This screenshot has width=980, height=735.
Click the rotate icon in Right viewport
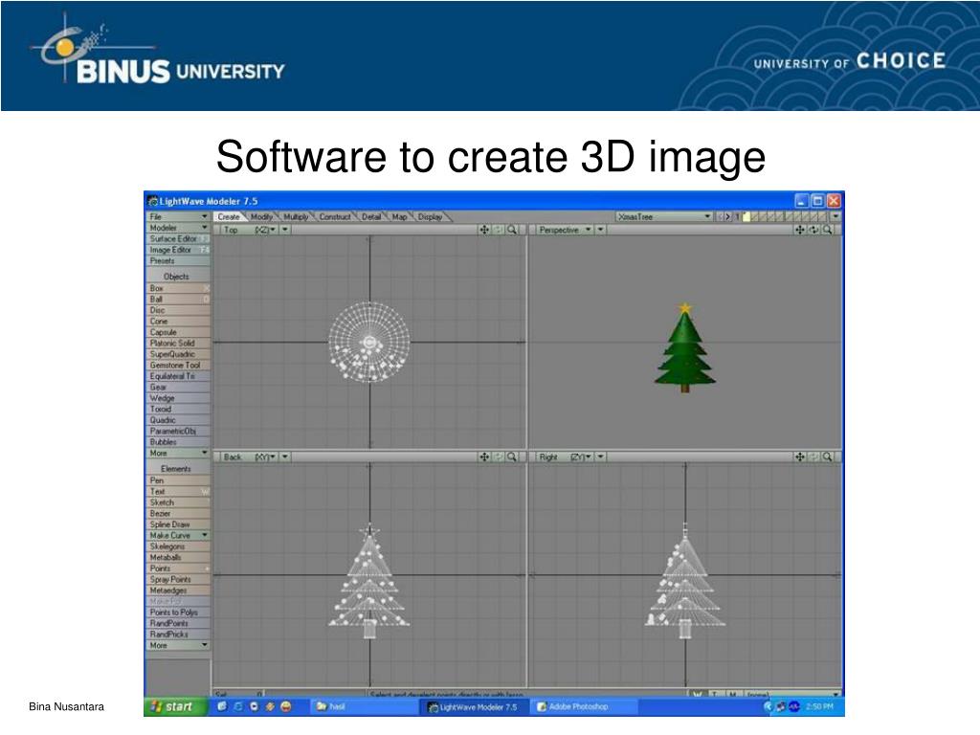pyautogui.click(x=813, y=457)
